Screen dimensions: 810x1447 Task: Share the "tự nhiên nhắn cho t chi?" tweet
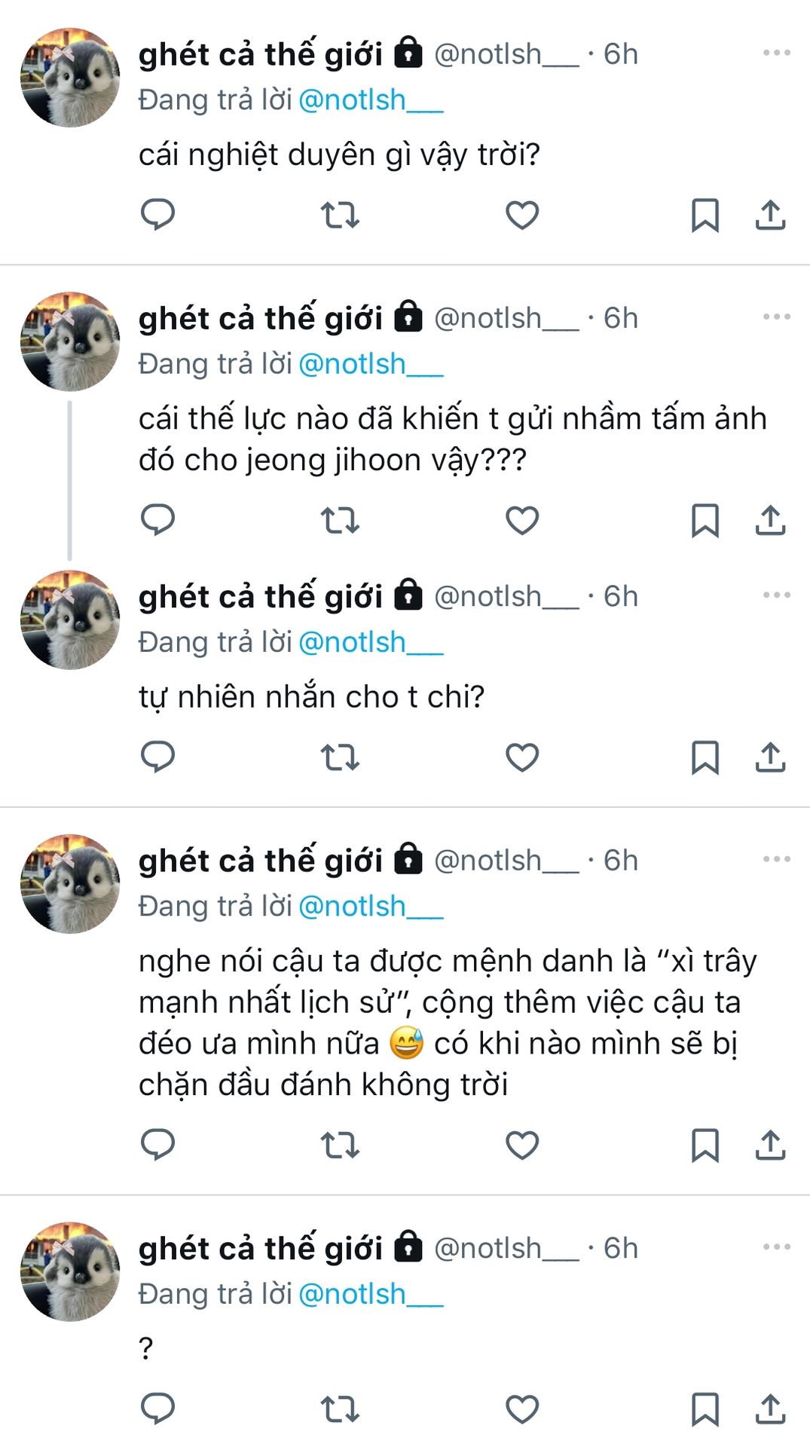coord(770,757)
